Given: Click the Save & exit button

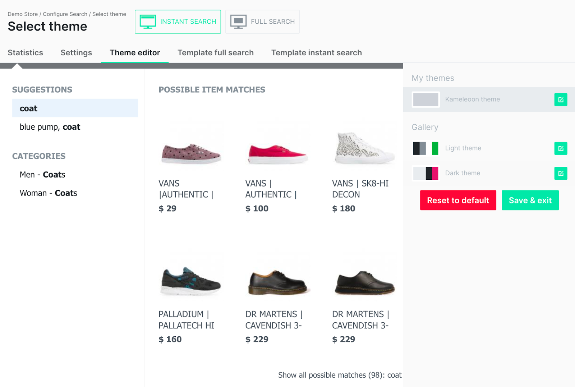Looking at the screenshot, I should [530, 201].
